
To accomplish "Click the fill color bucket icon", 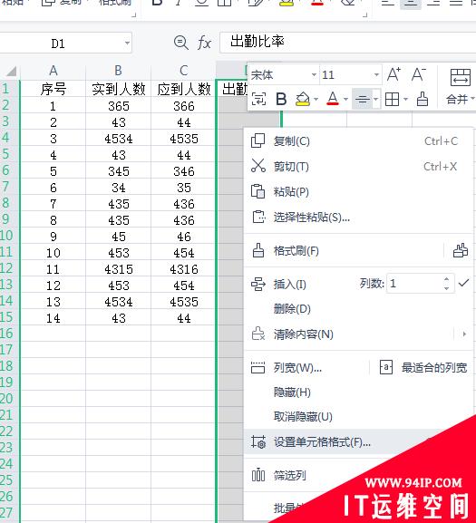I will [x=303, y=99].
